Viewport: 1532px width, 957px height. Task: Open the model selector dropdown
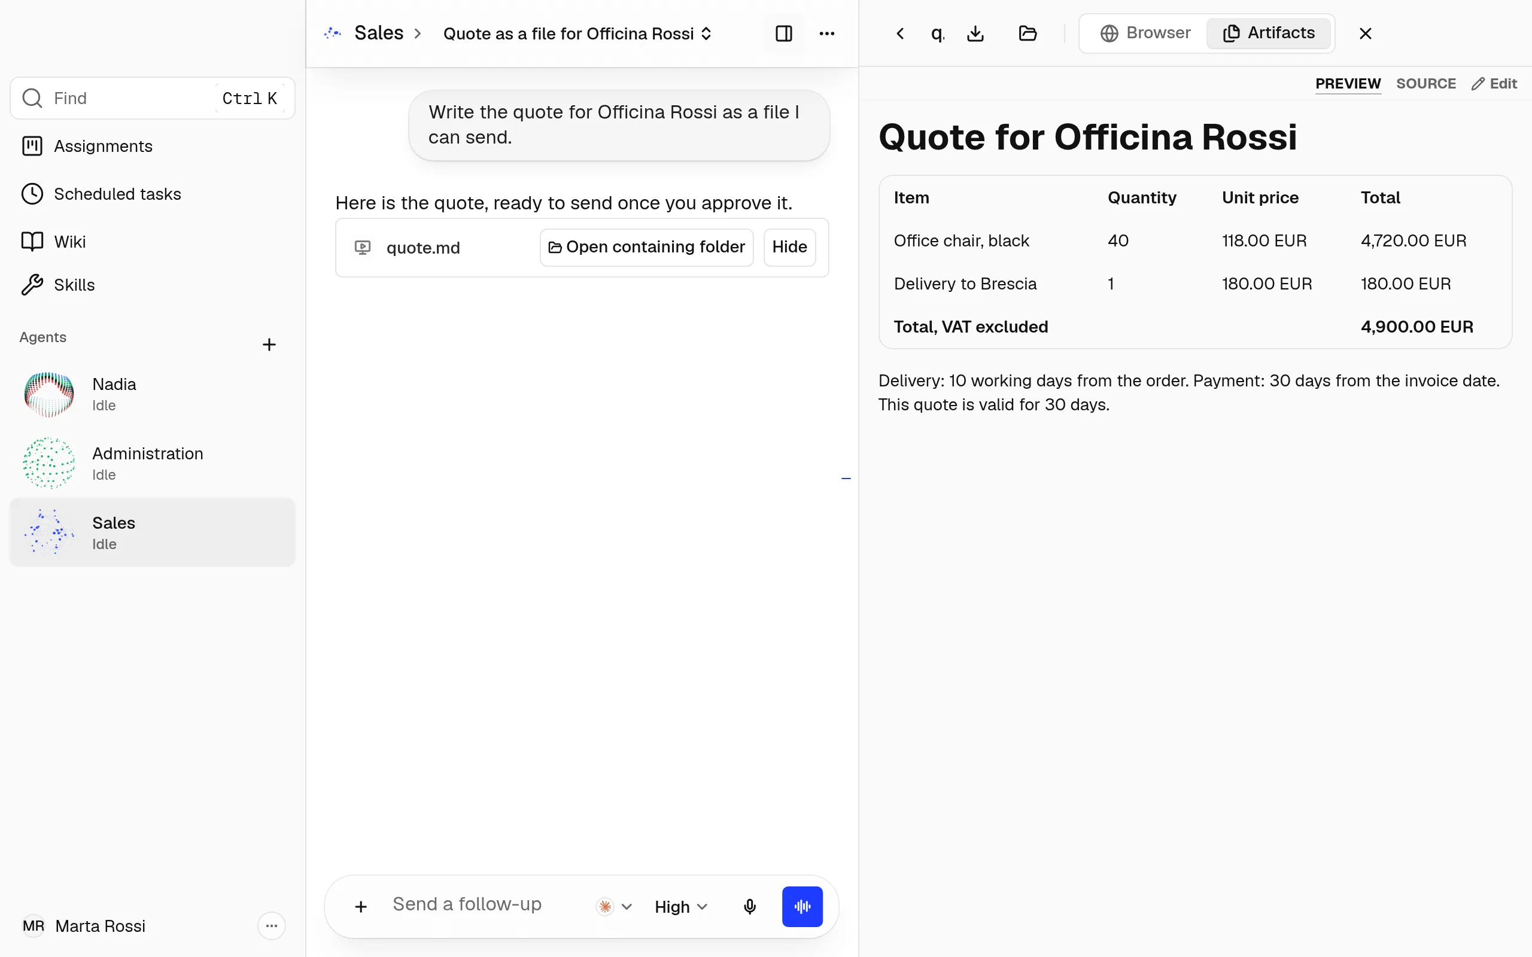(x=614, y=906)
